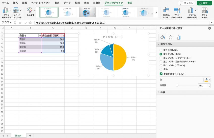
Task: Uncheck 要素を塗り分ける checkbox
Action: click(x=161, y=74)
